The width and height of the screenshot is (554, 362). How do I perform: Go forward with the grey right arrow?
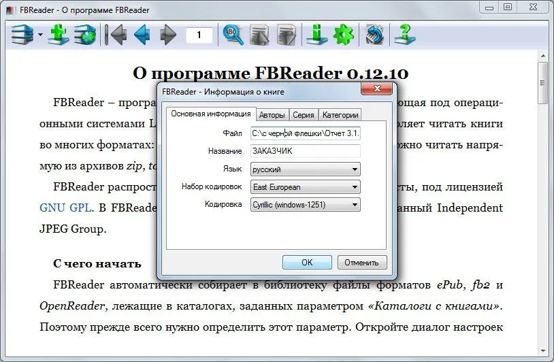point(168,35)
